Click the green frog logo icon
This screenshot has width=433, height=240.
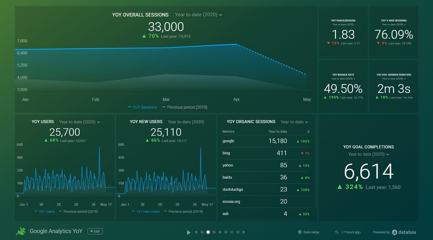pos(21,231)
